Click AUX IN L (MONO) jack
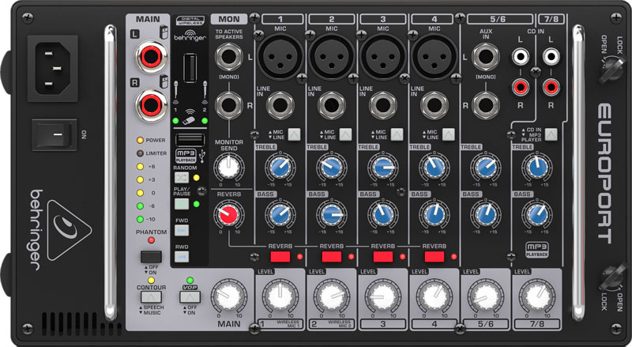Image resolution: width=632 pixels, height=347 pixels. point(486,57)
